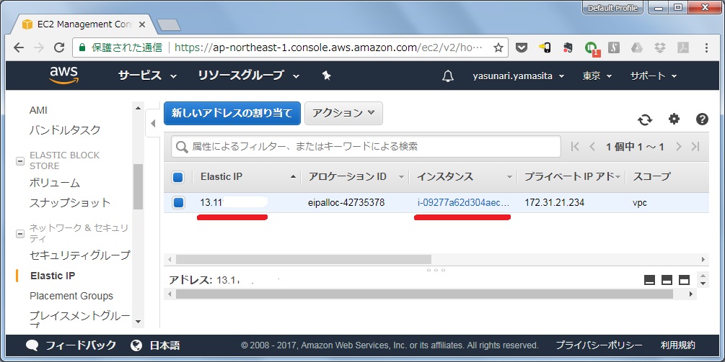Bookmark page with the star icon
725x362 pixels.
pyautogui.click(x=498, y=47)
